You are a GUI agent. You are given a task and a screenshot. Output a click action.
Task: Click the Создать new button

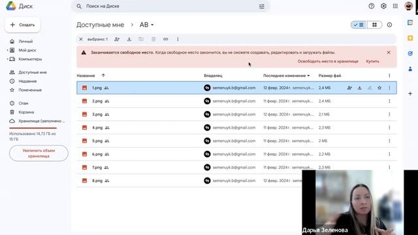(x=23, y=25)
